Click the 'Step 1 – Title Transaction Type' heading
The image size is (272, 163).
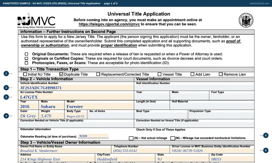[x=49, y=69]
